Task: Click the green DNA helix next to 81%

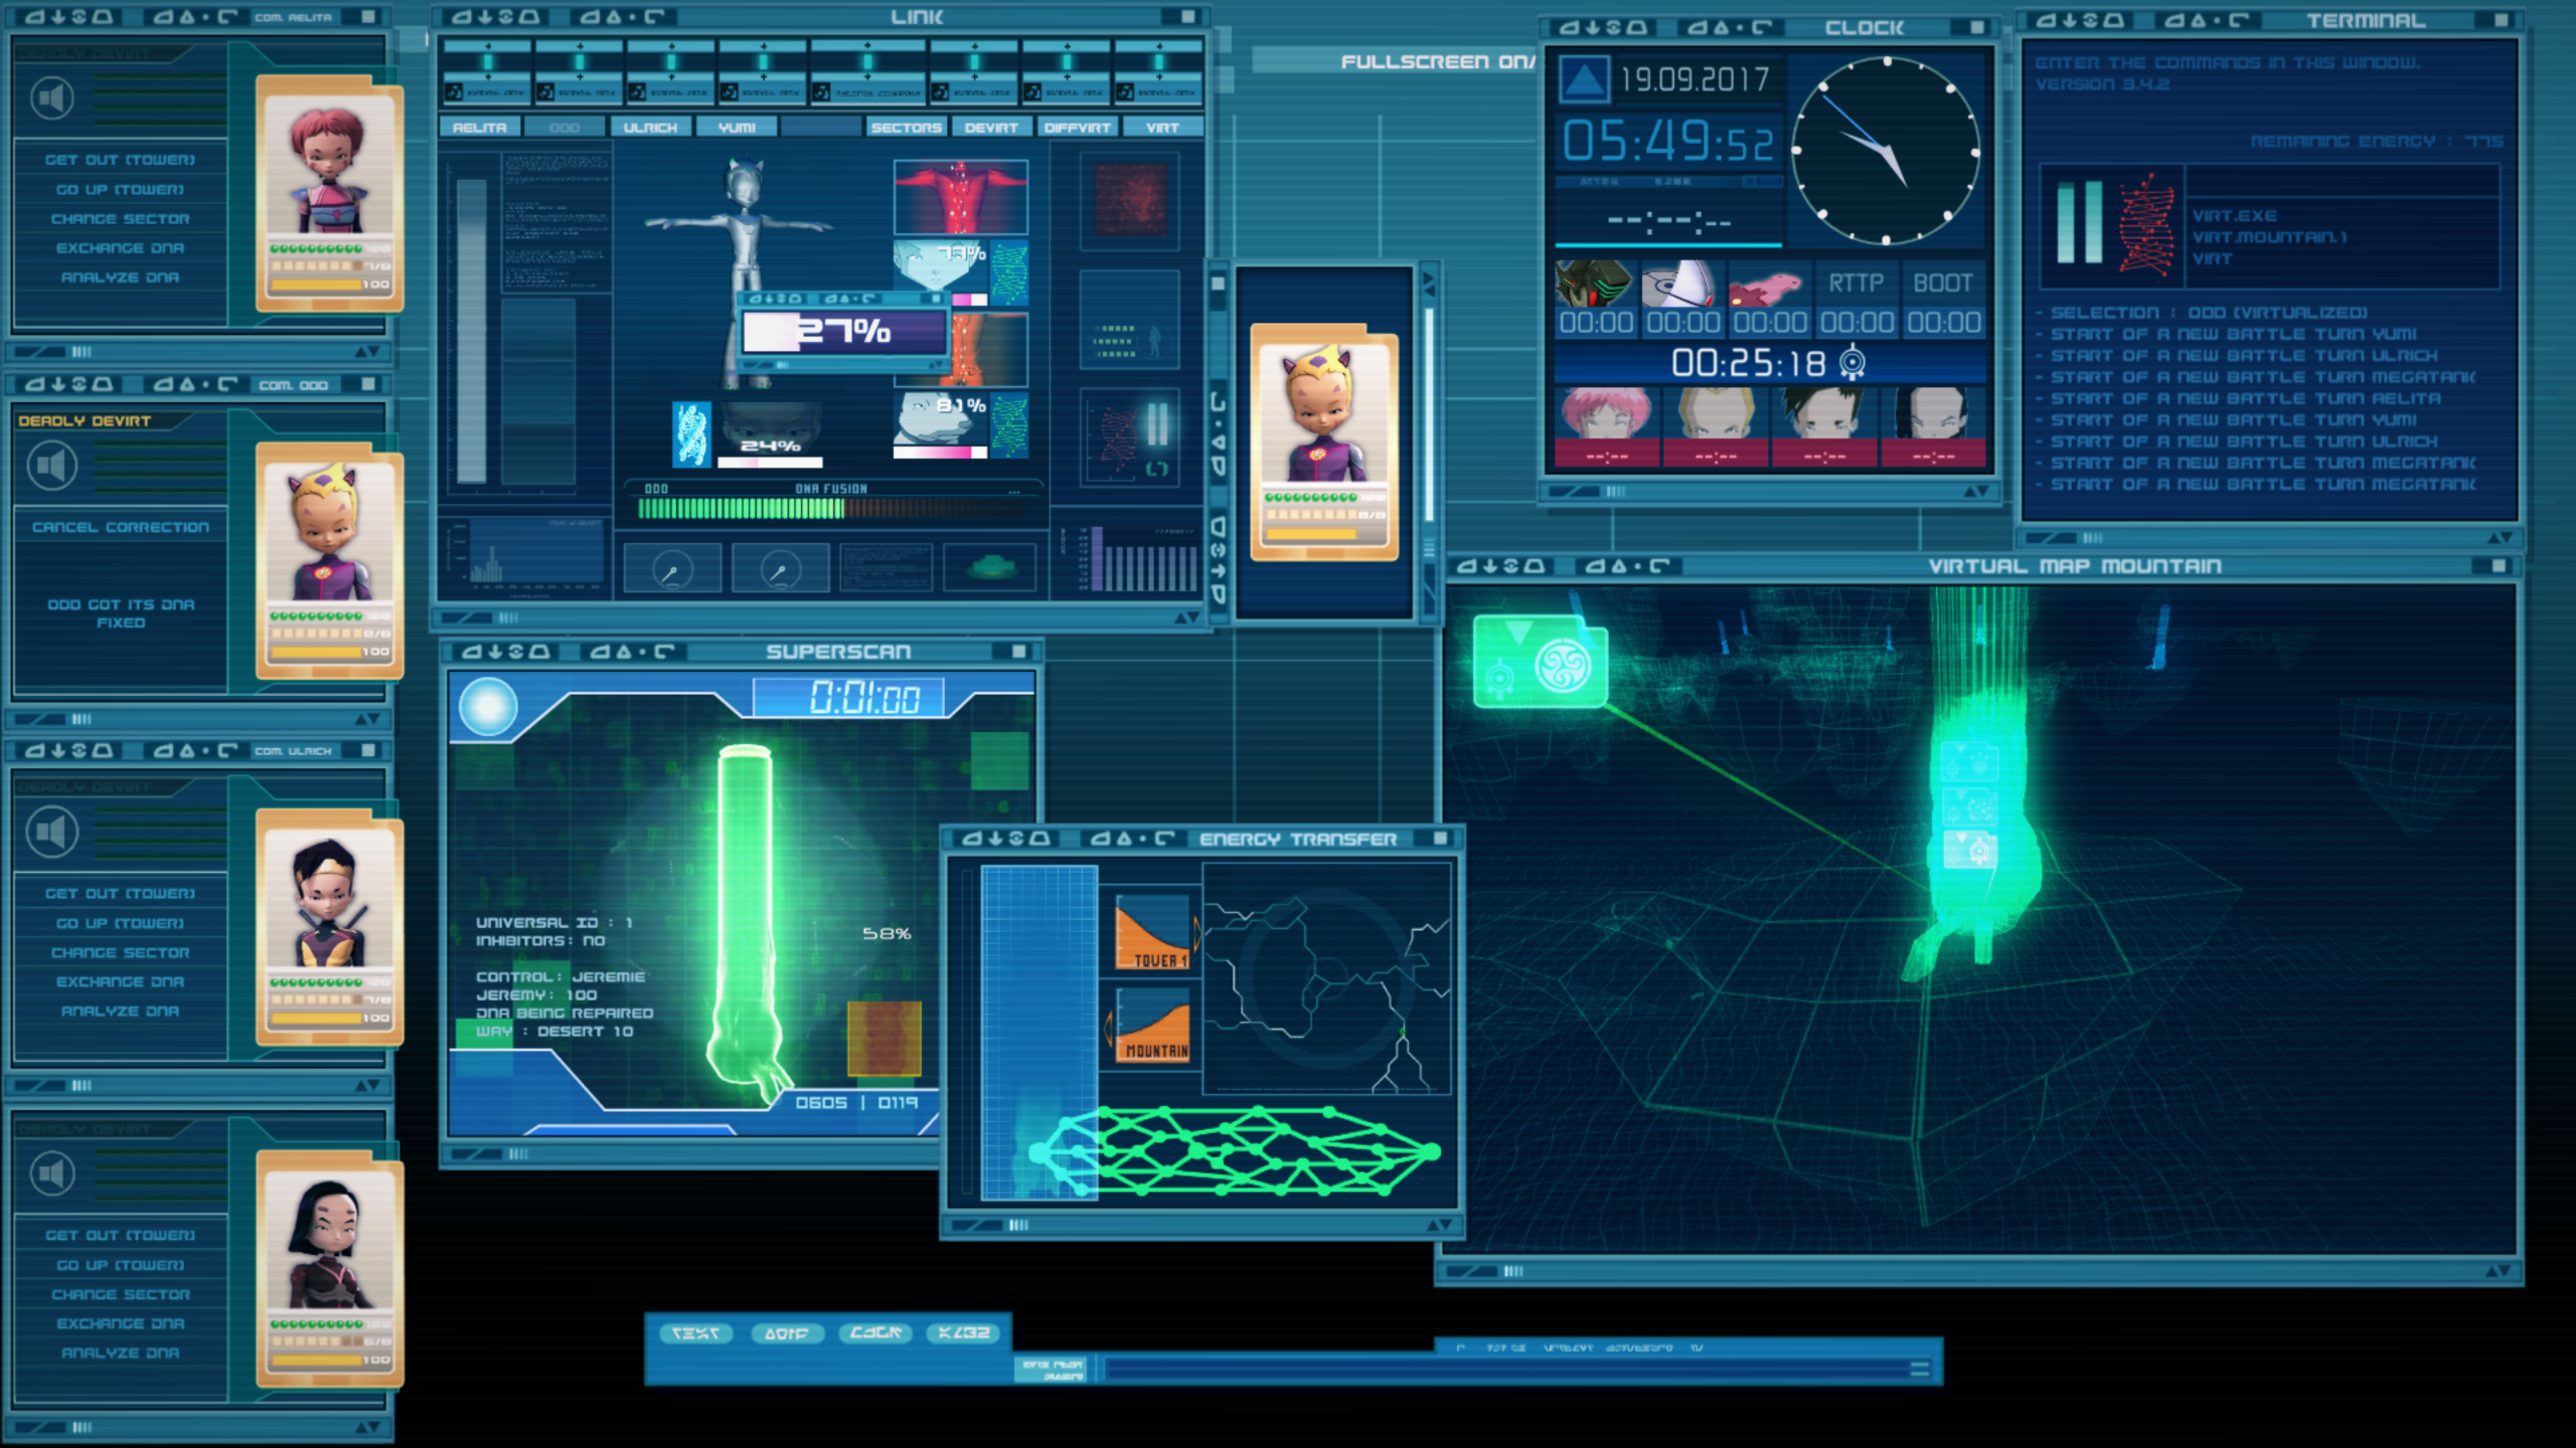Action: (x=1010, y=425)
